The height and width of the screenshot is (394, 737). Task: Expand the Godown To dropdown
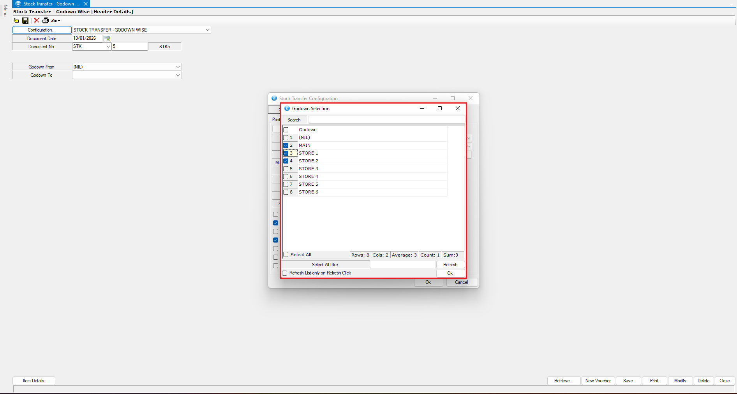tap(178, 75)
